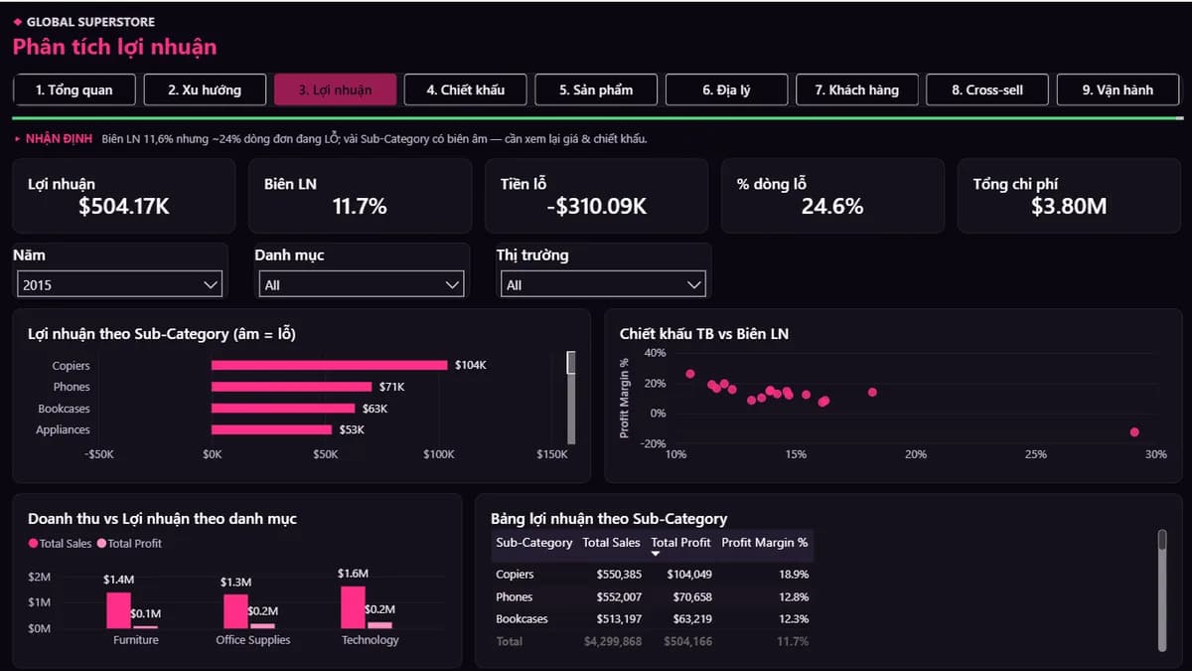
Task: Click the $550,385 sales cell
Action: coord(619,575)
